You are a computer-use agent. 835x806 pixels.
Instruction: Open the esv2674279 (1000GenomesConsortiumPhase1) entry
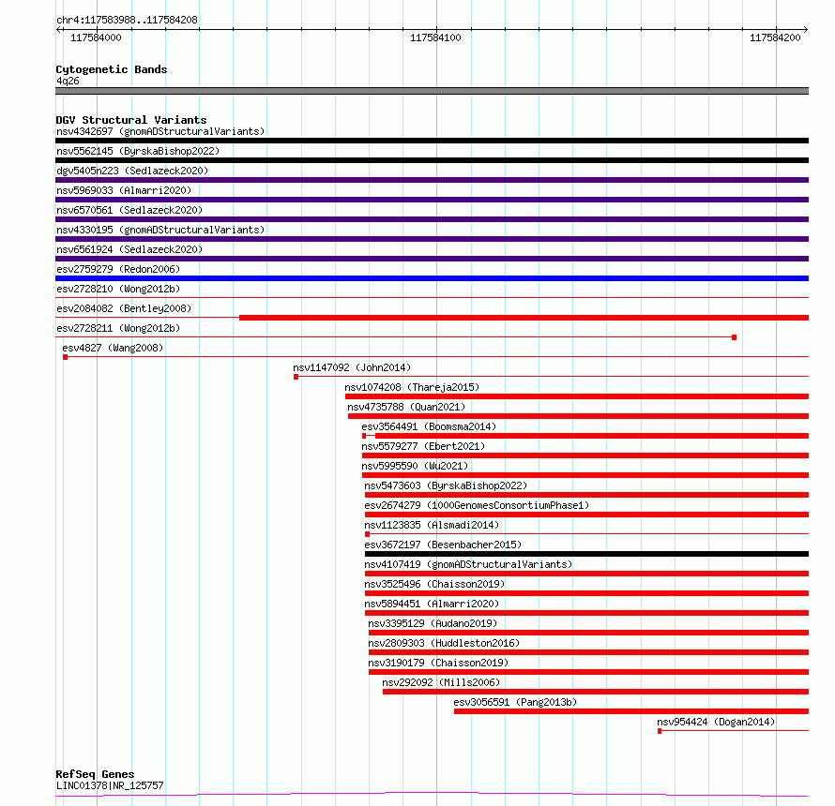click(477, 505)
